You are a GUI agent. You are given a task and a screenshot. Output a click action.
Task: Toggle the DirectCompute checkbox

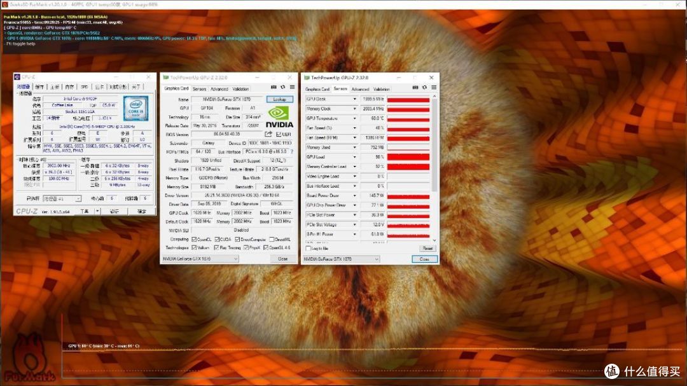coord(237,239)
